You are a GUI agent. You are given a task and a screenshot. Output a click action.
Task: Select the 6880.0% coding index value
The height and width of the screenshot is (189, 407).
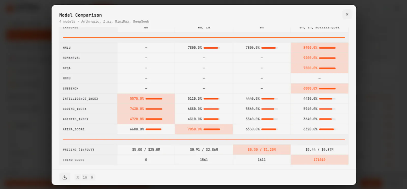click(195, 109)
